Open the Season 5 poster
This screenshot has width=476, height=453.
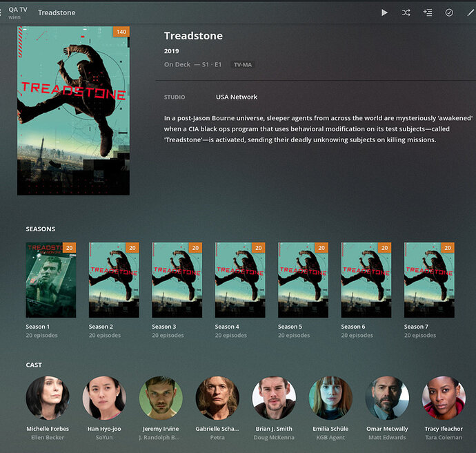[x=304, y=280]
